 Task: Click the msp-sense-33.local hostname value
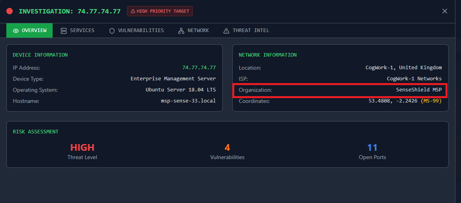[x=188, y=101]
